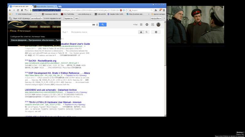Viewport: 245px width, 137px height.
Task: Open the Google apps grid
Action: tap(141, 24)
